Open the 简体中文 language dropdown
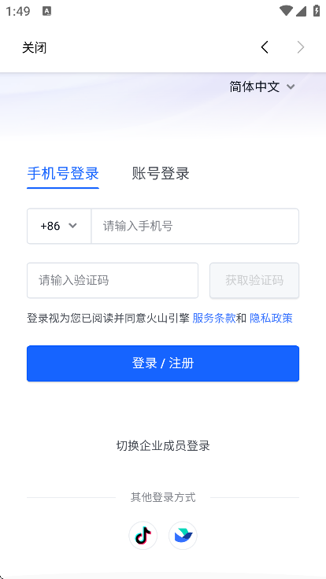326x579 pixels. [262, 87]
